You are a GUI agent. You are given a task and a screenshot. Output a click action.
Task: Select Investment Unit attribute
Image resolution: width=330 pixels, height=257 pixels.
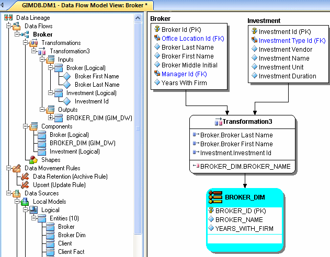click(x=281, y=67)
